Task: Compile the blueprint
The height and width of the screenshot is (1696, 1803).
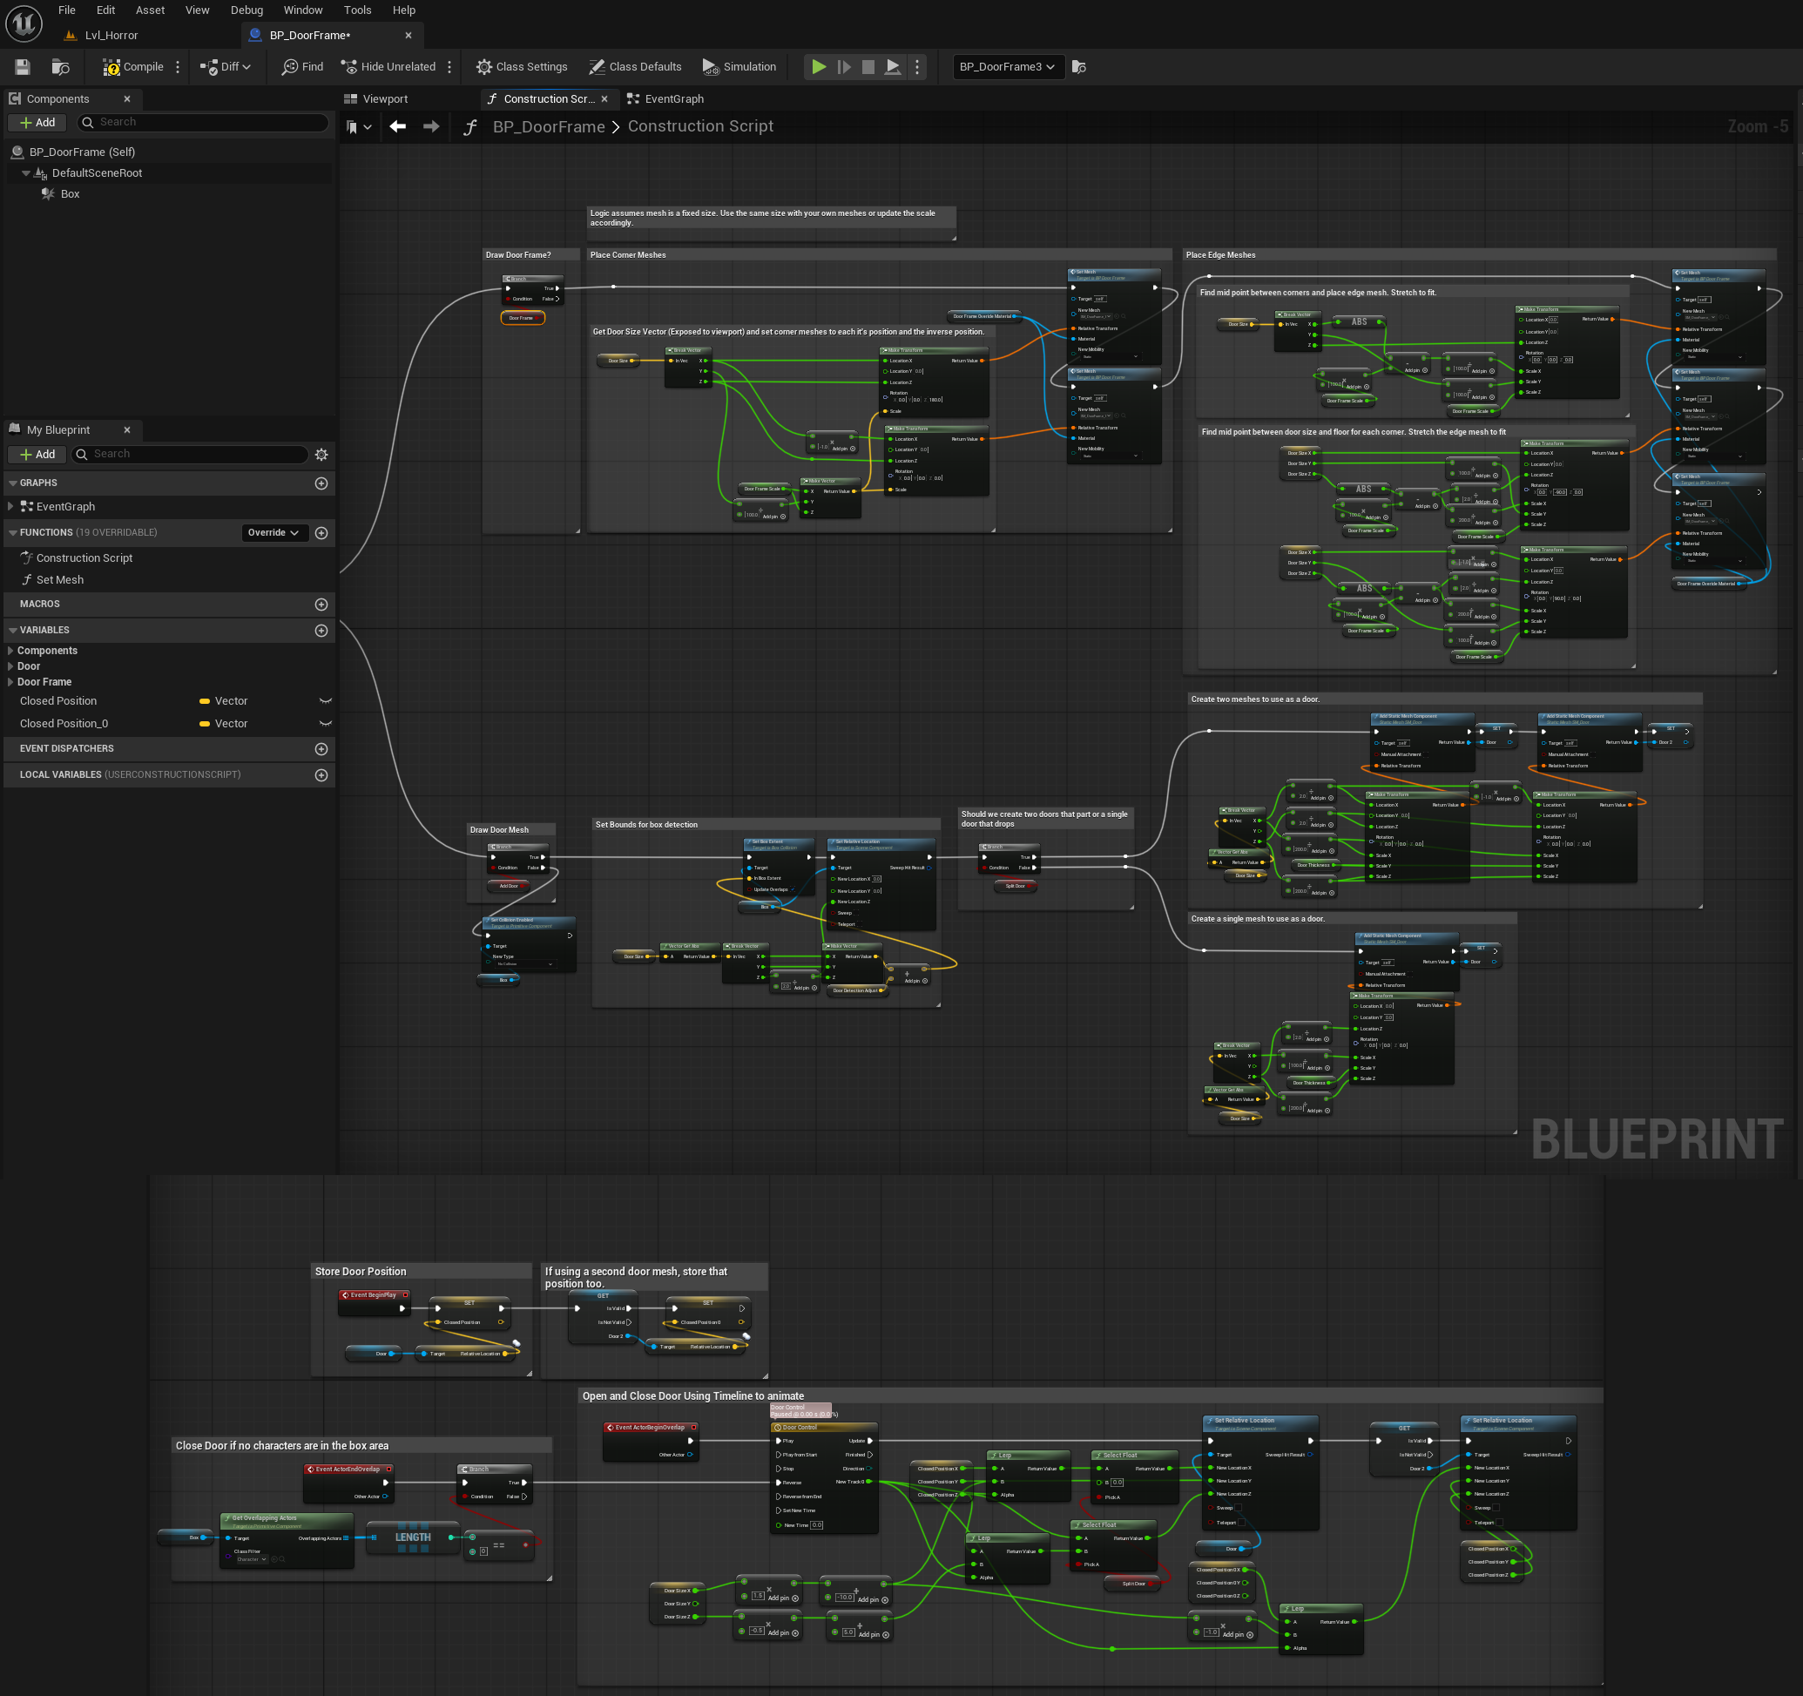Action: 133,66
